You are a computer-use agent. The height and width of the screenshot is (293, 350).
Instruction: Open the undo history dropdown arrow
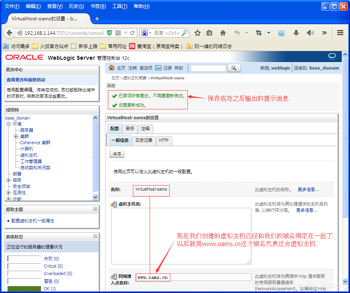pyautogui.click(x=247, y=33)
